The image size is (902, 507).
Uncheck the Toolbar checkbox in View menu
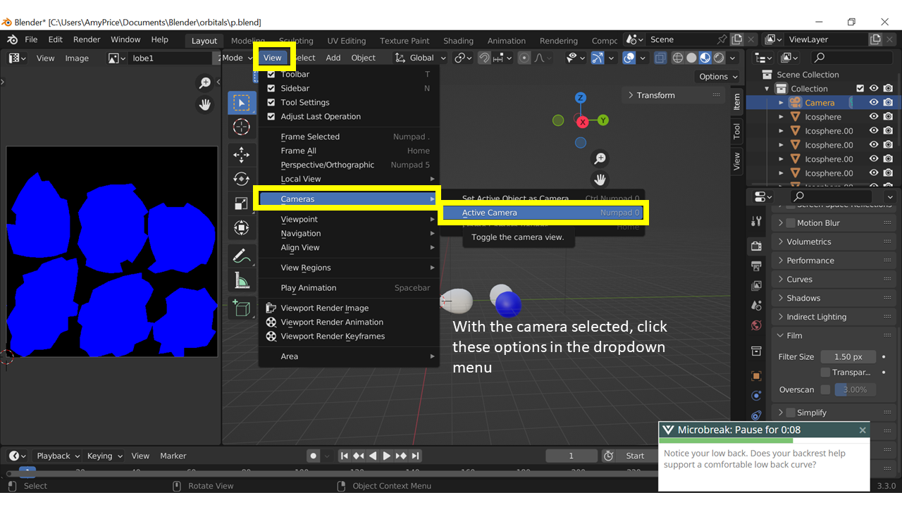coord(271,74)
